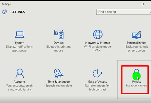
Task: Click the Privacy category label
Action: tap(137, 82)
